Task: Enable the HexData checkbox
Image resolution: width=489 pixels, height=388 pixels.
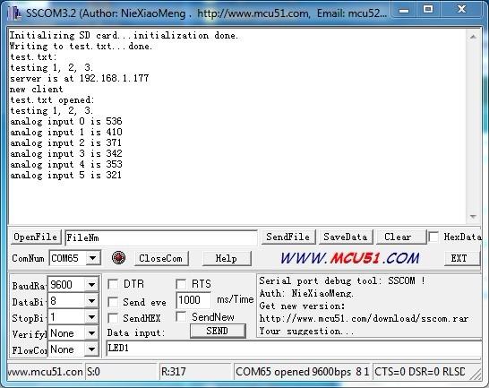Action: [x=433, y=237]
